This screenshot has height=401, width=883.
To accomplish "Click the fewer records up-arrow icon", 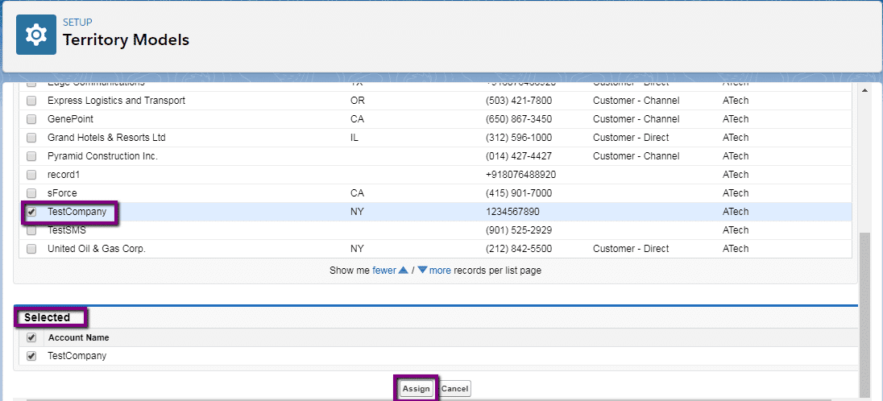I will click(x=404, y=271).
